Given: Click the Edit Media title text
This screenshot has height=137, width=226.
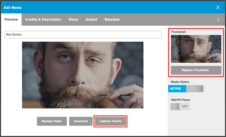Looking at the screenshot, I should click(x=13, y=8).
